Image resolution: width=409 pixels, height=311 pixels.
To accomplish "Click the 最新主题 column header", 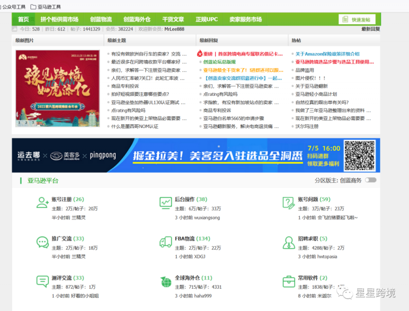I will pyautogui.click(x=116, y=40).
